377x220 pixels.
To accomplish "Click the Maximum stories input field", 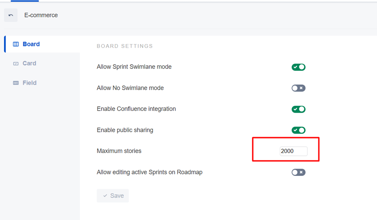I will [293, 151].
